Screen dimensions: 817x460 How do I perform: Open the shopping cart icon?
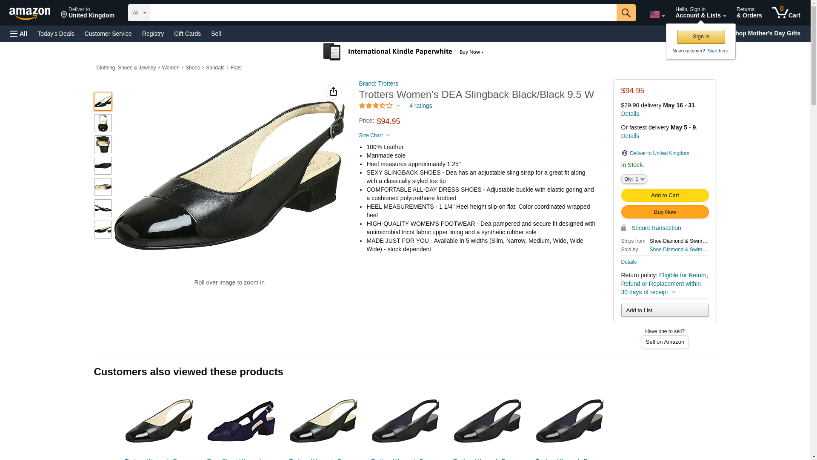(786, 13)
